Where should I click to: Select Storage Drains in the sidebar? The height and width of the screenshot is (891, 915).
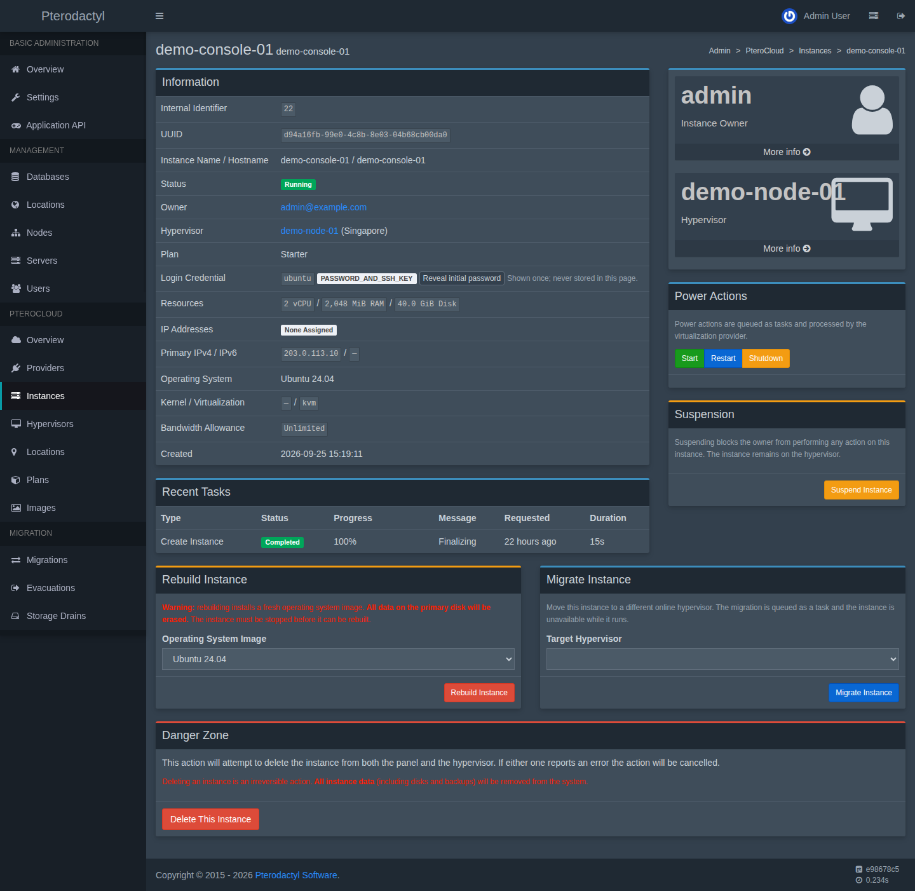[x=73, y=616]
